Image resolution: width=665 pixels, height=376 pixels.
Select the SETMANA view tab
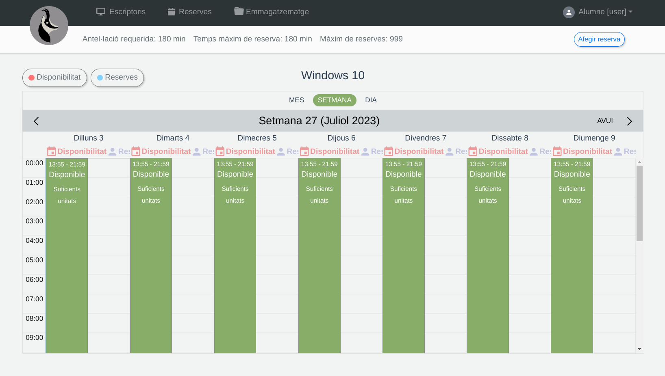pyautogui.click(x=335, y=100)
